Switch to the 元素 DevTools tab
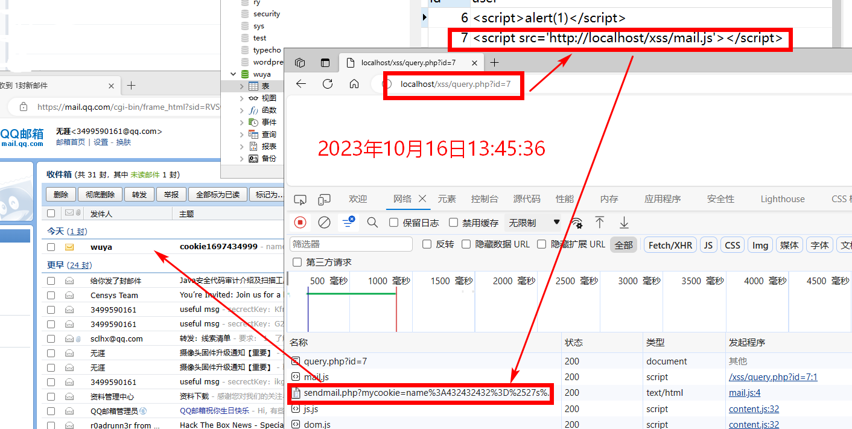Screen dimensions: 852x429 coord(447,199)
